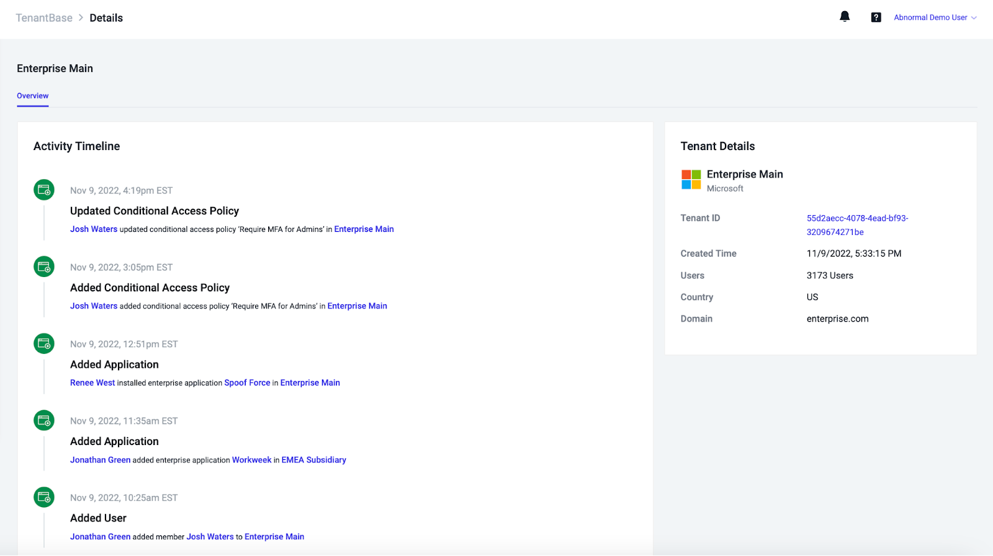Click the '3173 Users' value

[x=830, y=276]
